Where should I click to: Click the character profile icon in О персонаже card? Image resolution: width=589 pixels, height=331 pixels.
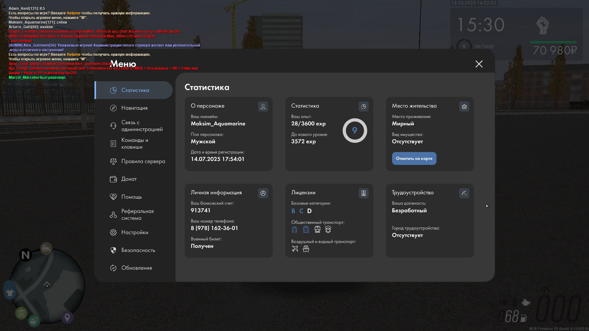(x=263, y=106)
